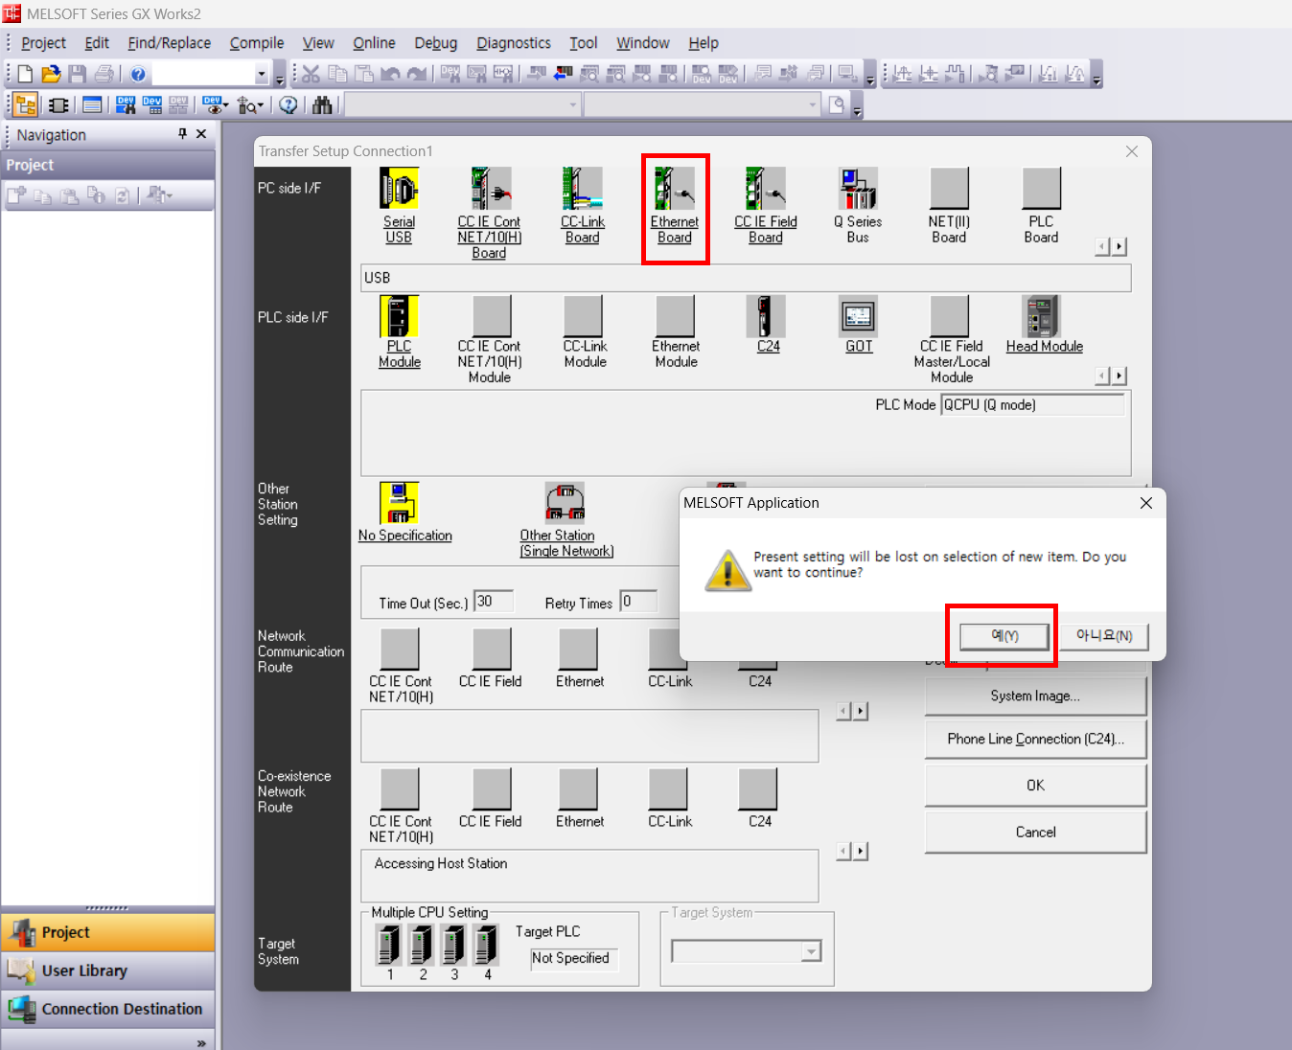1292x1050 pixels.
Task: Open the Compile menu
Action: click(257, 43)
